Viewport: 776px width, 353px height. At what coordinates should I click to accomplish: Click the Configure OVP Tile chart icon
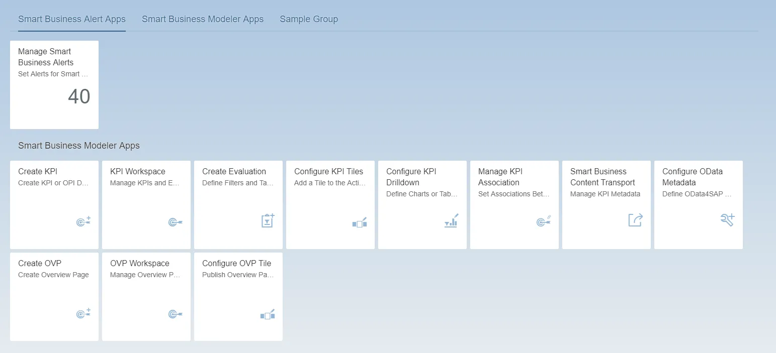point(267,314)
